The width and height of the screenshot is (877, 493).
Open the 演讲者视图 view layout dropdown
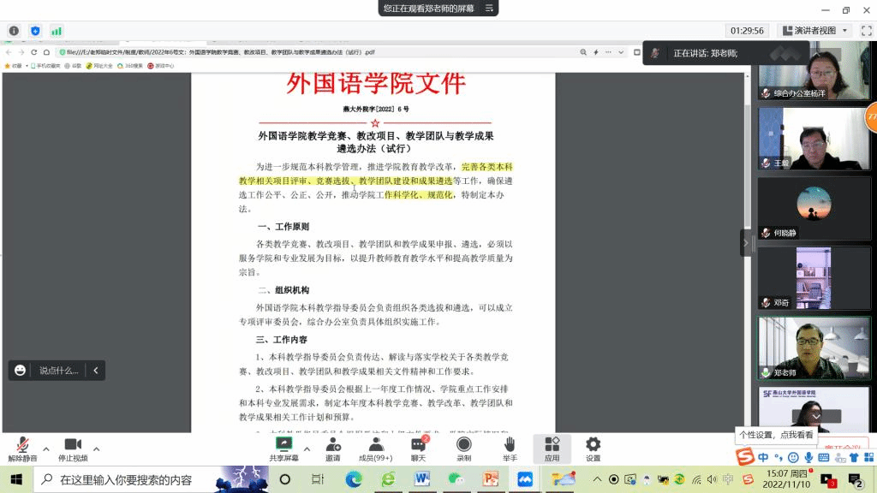tap(815, 31)
